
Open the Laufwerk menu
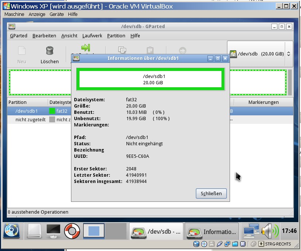point(92,36)
